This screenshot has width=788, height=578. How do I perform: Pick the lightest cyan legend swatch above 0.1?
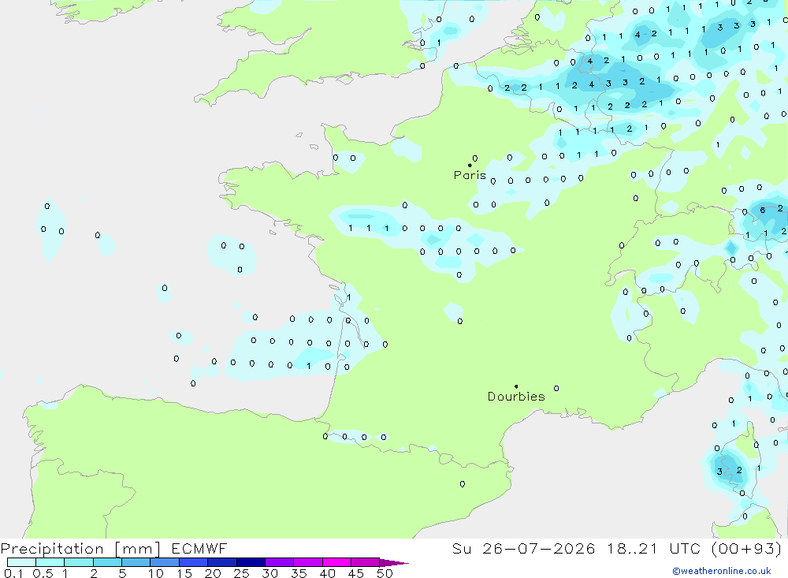click(x=21, y=562)
